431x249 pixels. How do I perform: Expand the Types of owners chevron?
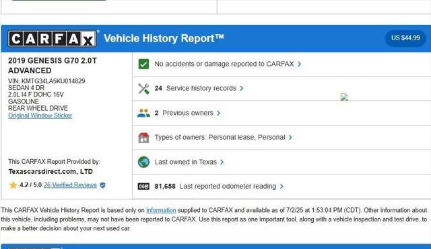coord(290,138)
